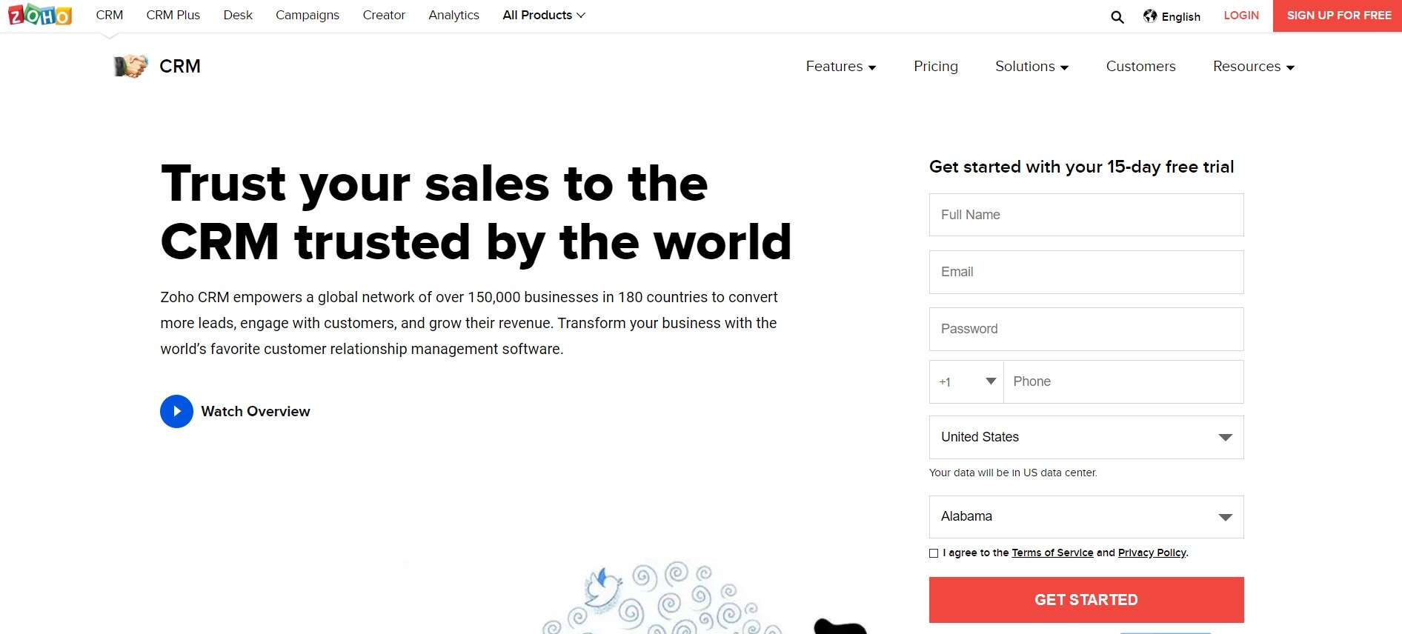The height and width of the screenshot is (634, 1402).
Task: Check the Terms of Service agreement box
Action: click(x=934, y=553)
